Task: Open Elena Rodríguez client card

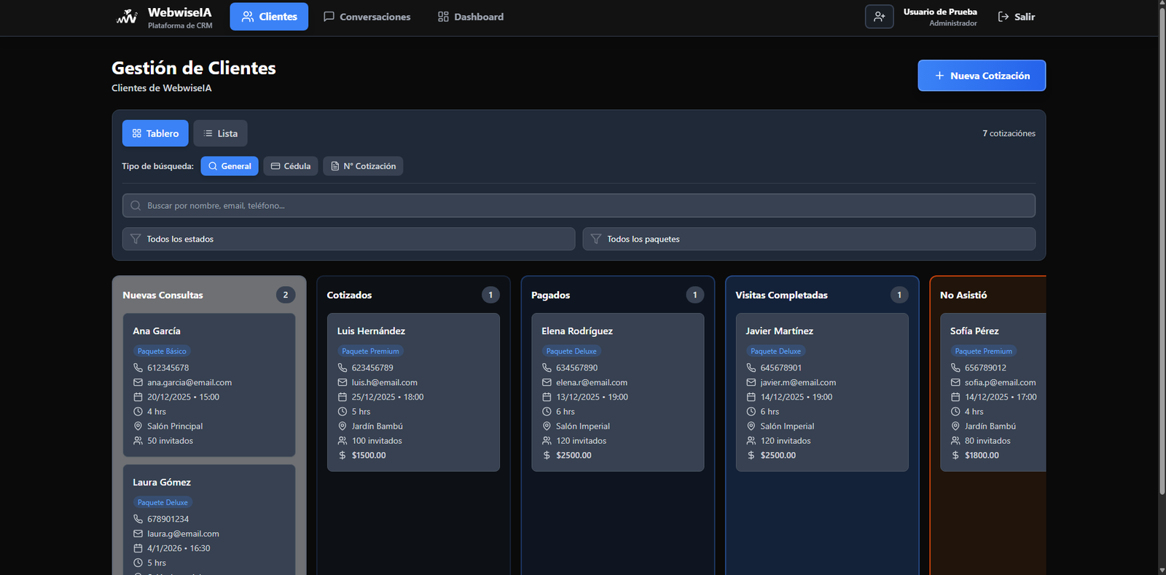Action: click(618, 392)
